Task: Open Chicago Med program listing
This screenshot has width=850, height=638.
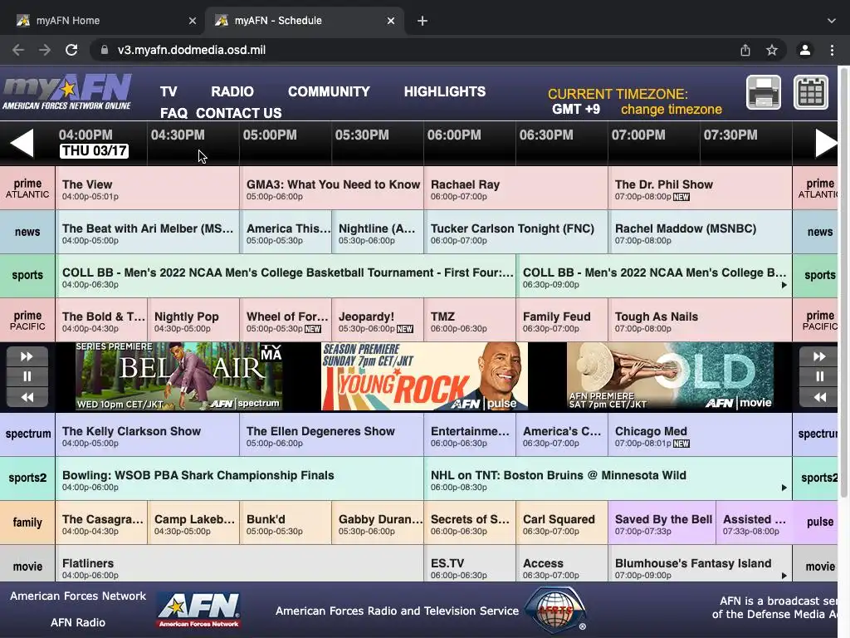Action: click(700, 434)
